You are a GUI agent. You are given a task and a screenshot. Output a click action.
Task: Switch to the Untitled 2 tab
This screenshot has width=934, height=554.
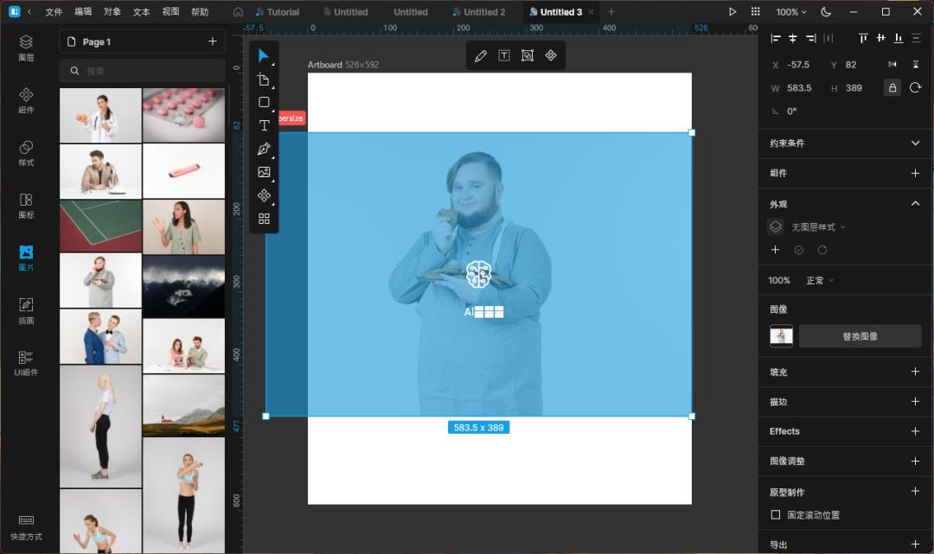point(478,12)
